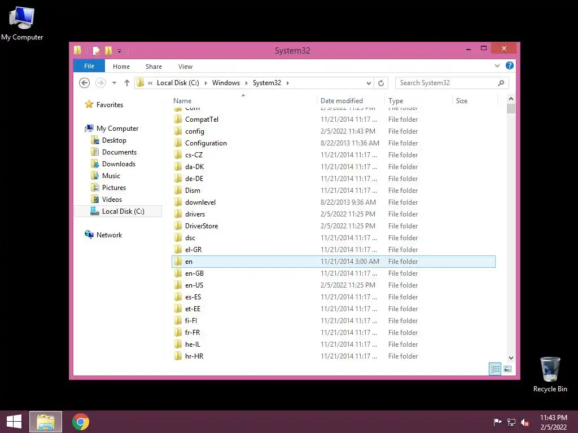
Task: Click the search magnifier icon
Action: [501, 83]
